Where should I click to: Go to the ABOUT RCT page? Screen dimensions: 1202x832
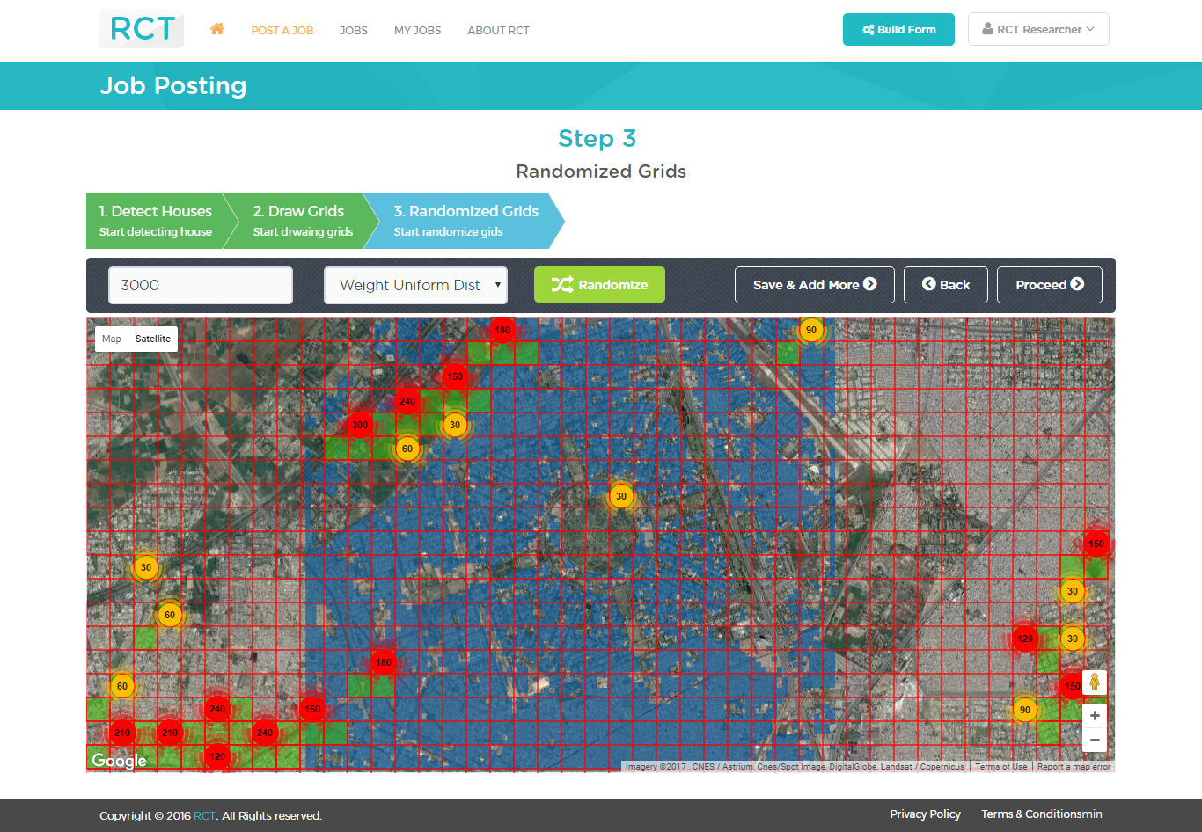pyautogui.click(x=498, y=30)
